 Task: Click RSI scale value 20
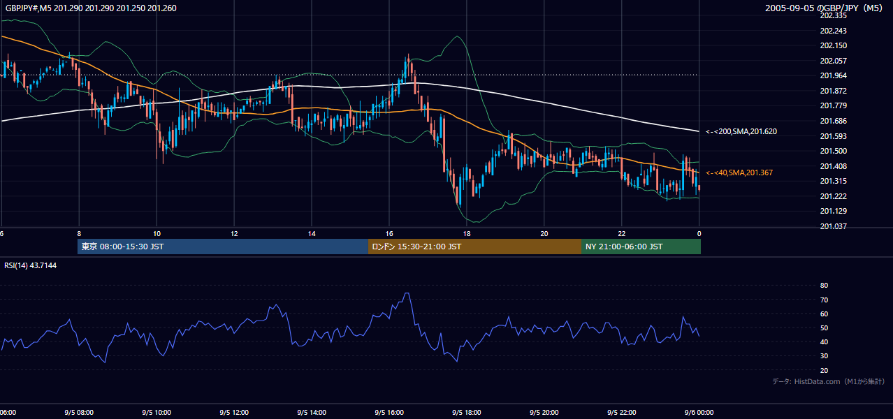click(x=824, y=370)
